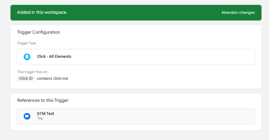Click the blue tag icon beside GTM Test

(x=27, y=116)
